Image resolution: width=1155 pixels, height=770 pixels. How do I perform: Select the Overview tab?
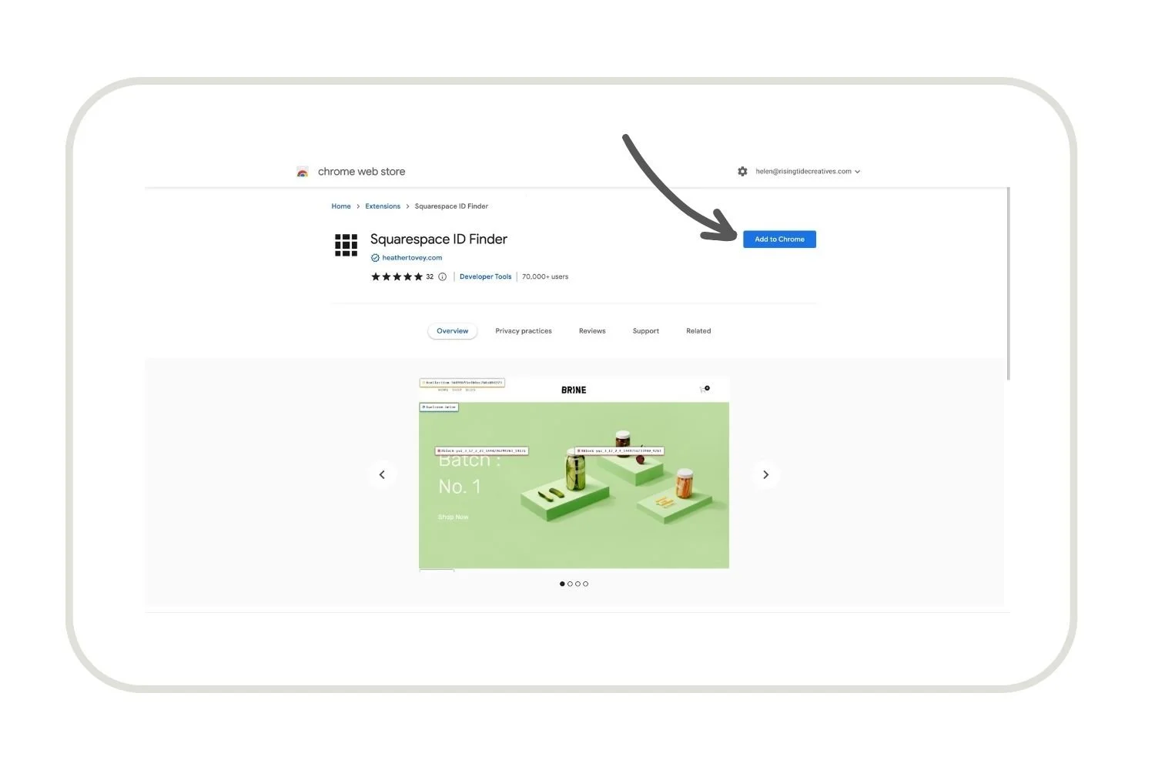[x=453, y=331]
